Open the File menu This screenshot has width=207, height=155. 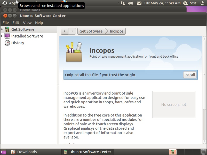(x=5, y=23)
